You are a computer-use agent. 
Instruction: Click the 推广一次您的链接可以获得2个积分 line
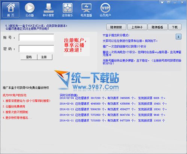pyautogui.click(x=124, y=46)
